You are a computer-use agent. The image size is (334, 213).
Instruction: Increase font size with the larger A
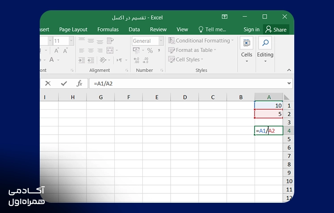[x=56, y=51]
